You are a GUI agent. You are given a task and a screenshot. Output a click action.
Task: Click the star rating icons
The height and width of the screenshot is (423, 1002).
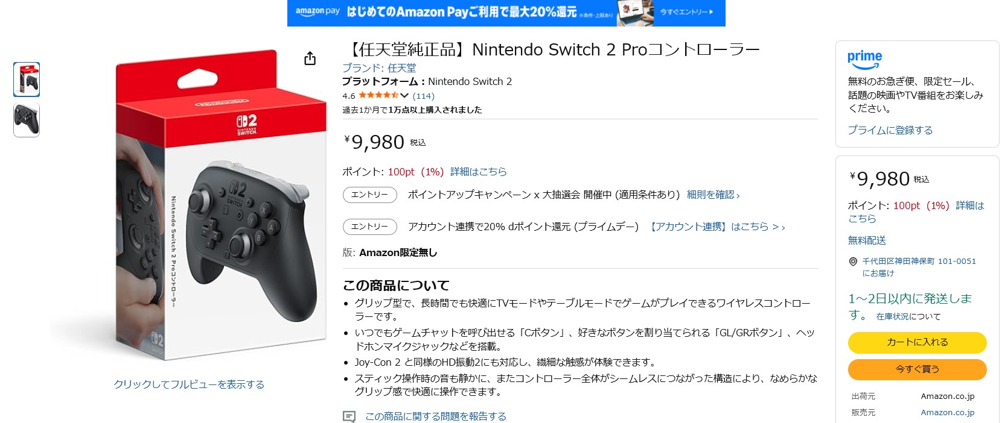378,95
